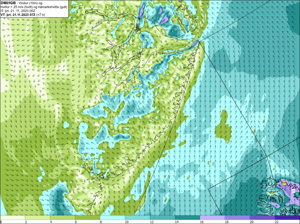
Task: Click the legend scale number '22'
Action: tap(277, 222)
